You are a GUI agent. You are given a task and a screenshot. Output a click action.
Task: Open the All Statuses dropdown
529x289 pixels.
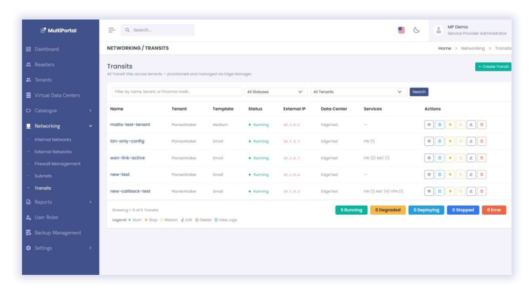point(275,92)
